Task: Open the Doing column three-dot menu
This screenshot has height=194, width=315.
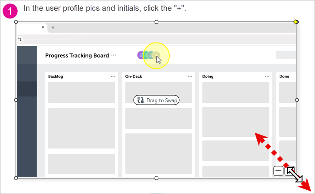Action: click(x=267, y=76)
